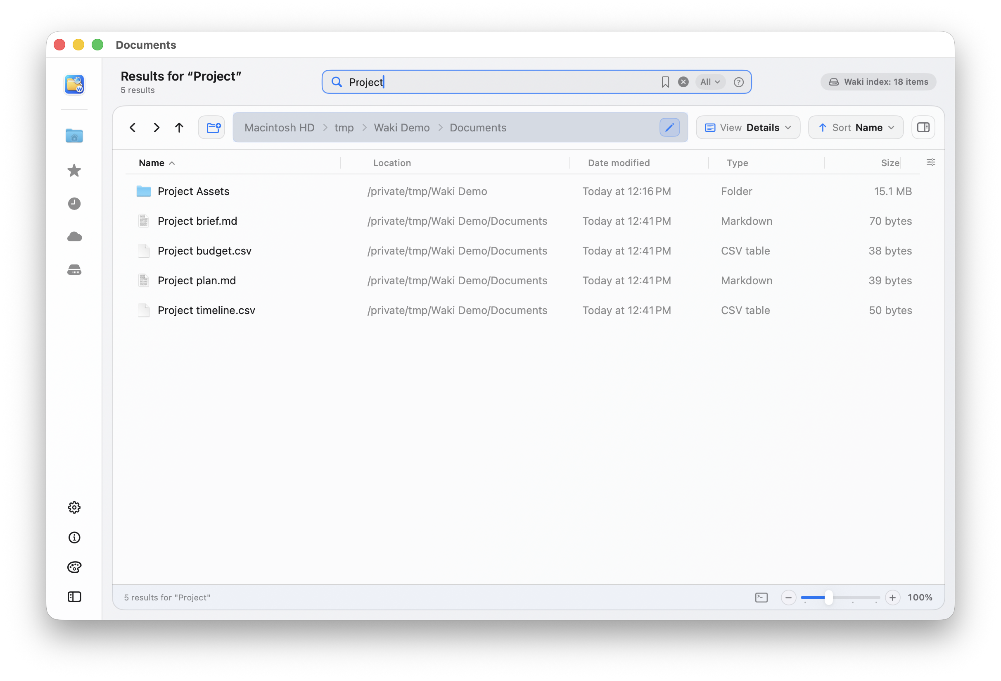Select the Project Assets folder
The height and width of the screenshot is (681, 1001).
(x=522, y=191)
